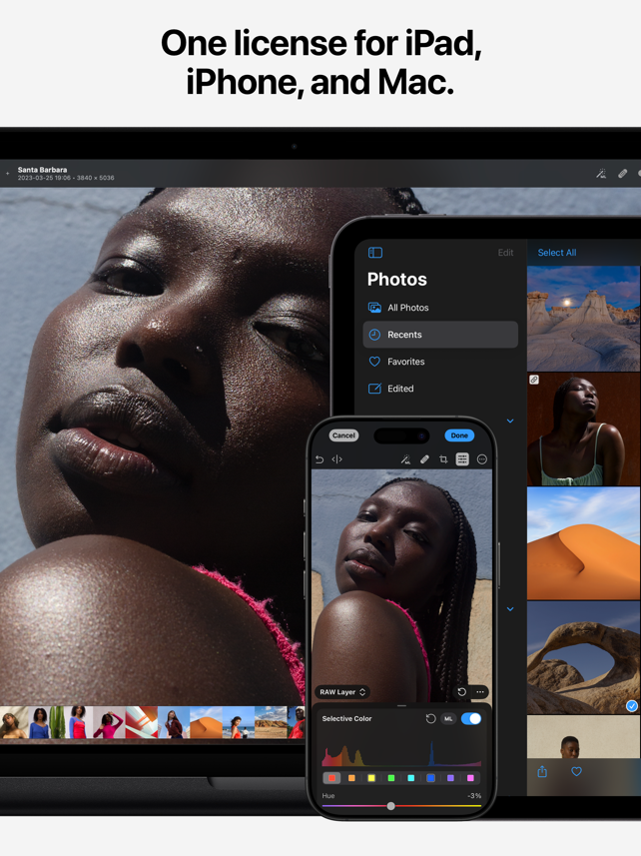Select the magenta color swatch
The image size is (641, 856).
coord(470,778)
